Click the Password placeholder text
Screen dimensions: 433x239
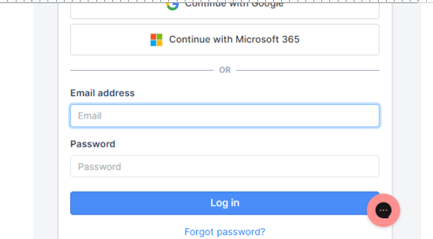[99, 166]
